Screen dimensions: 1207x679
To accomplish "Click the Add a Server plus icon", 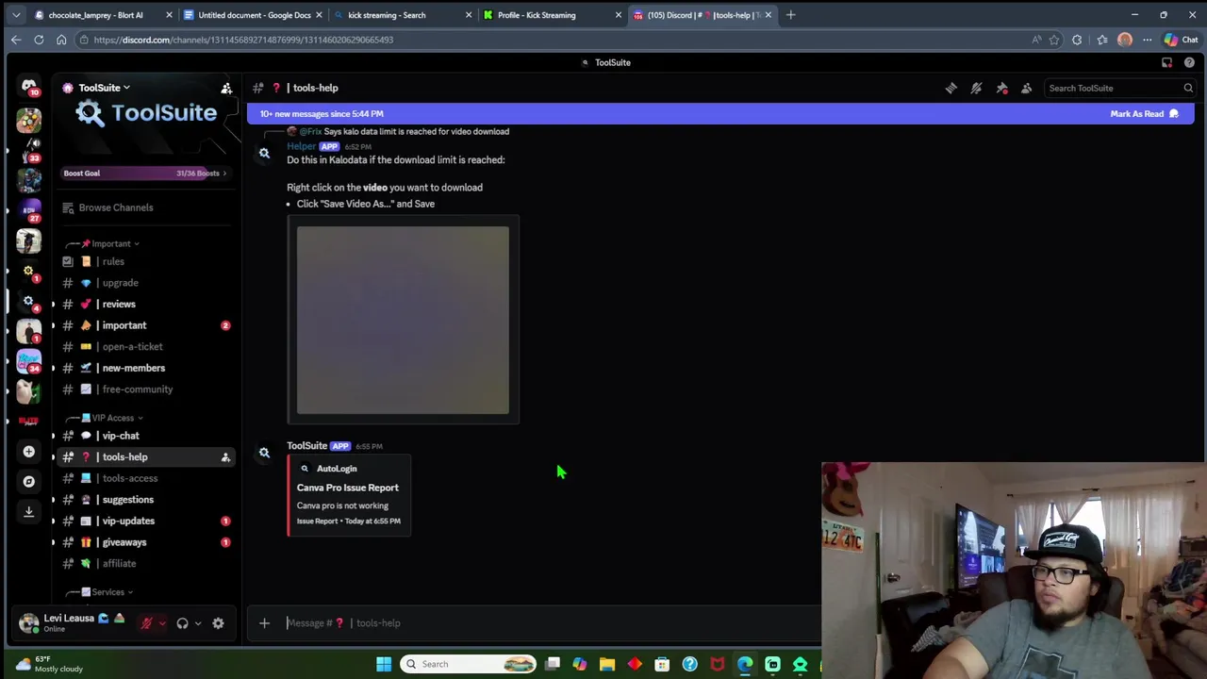I will pos(28,452).
